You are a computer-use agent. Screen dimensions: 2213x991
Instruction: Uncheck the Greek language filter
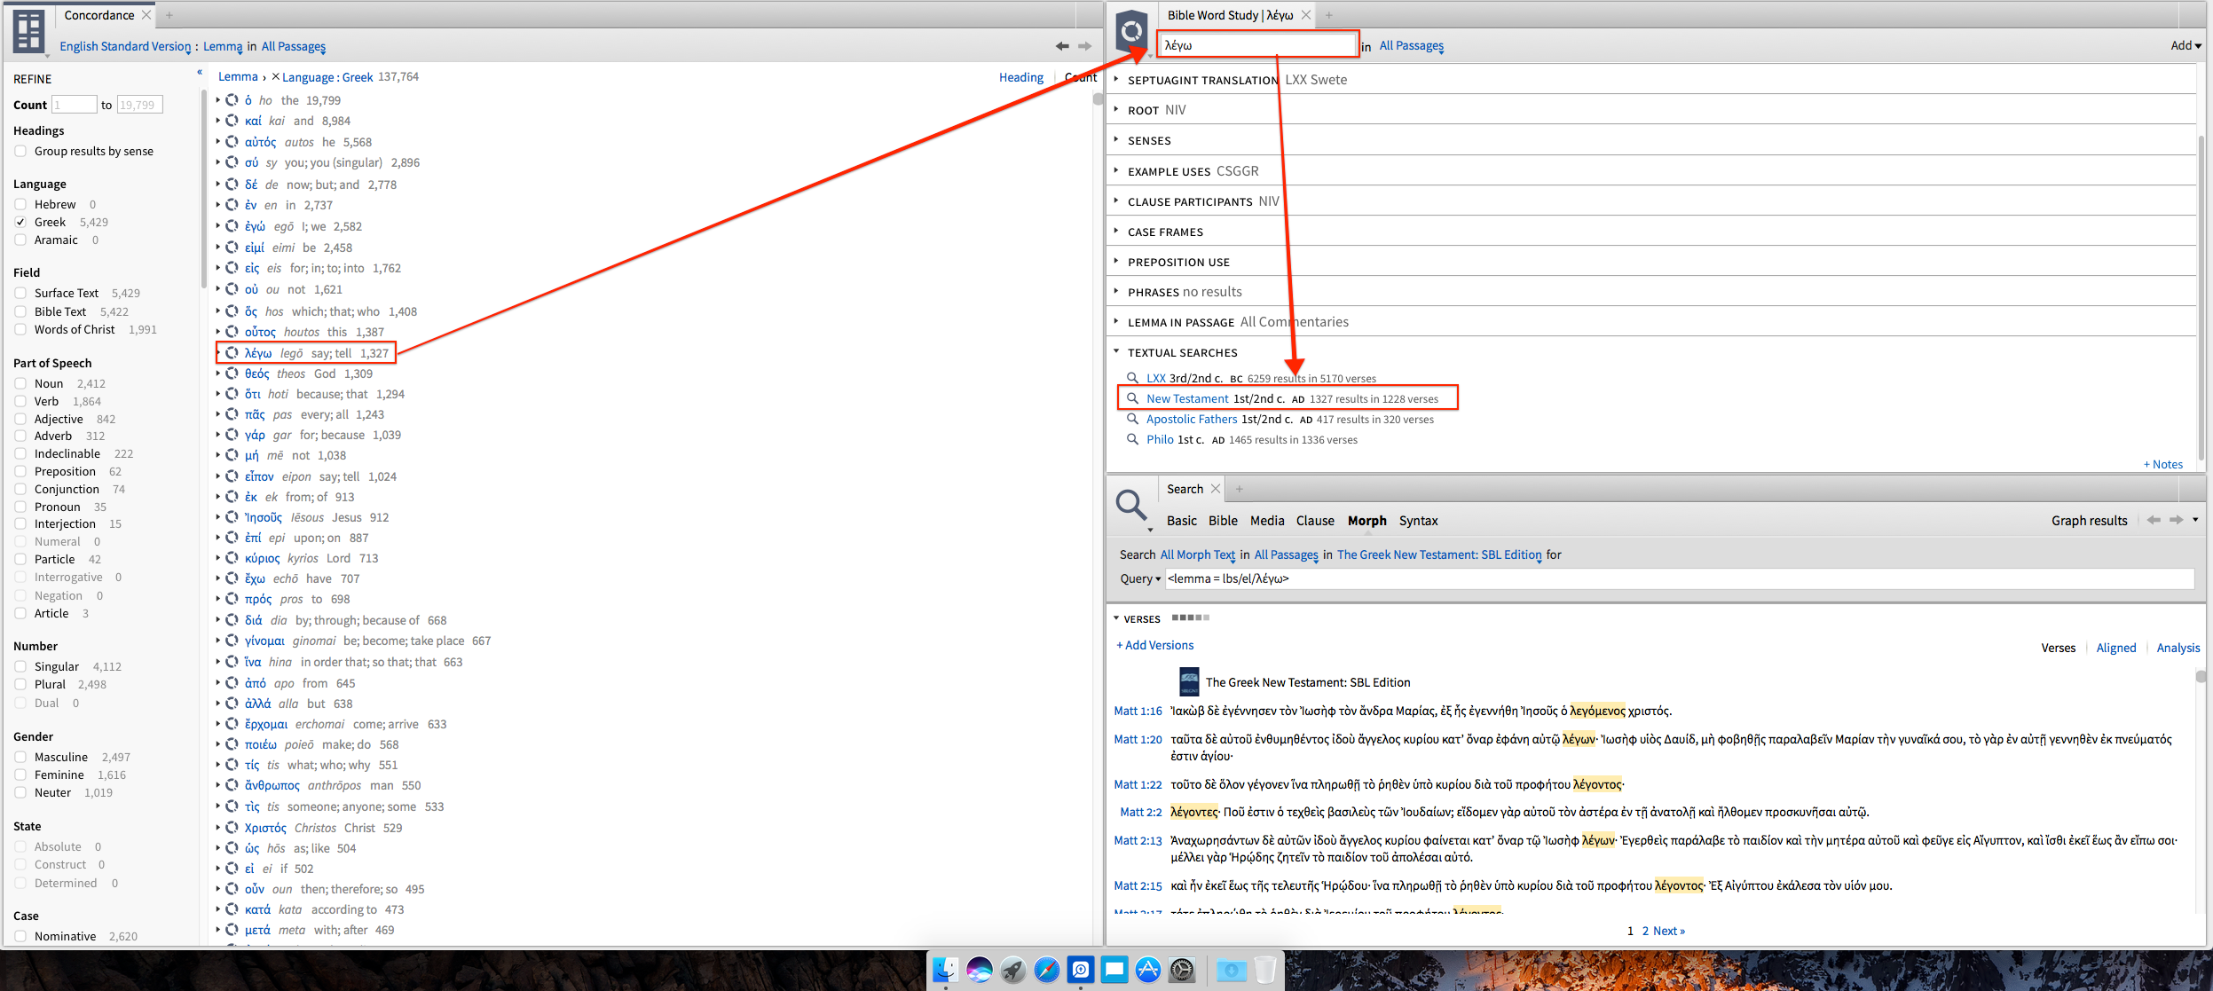point(20,223)
